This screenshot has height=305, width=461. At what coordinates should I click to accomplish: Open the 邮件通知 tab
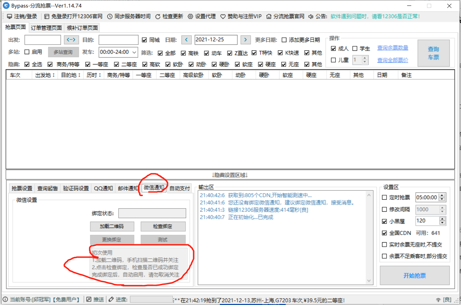(x=128, y=188)
